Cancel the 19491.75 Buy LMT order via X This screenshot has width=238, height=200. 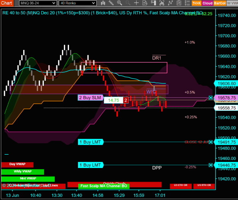point(211,142)
